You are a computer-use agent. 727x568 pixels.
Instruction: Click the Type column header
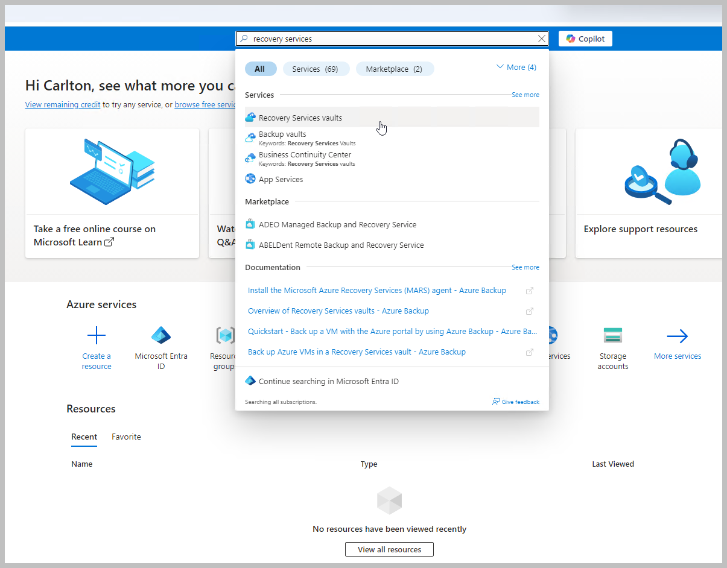click(x=369, y=464)
